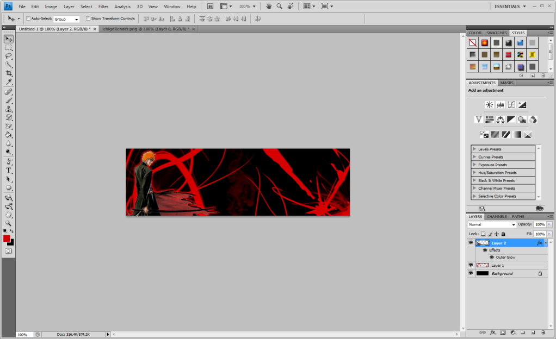
Task: Click the Layers Opacity value field
Action: pos(540,224)
